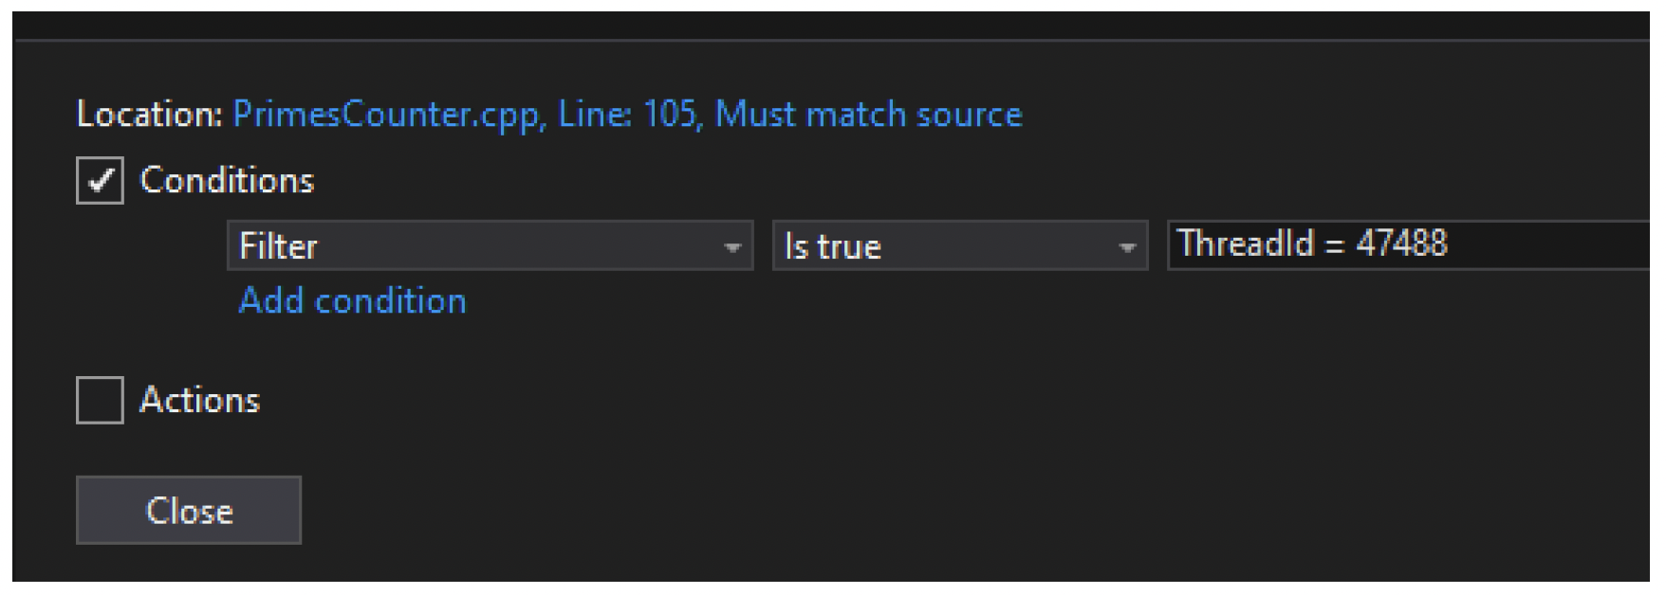Click the Line: 105 portion of location link
Viewport: 1666px width, 595px height.
(x=630, y=114)
